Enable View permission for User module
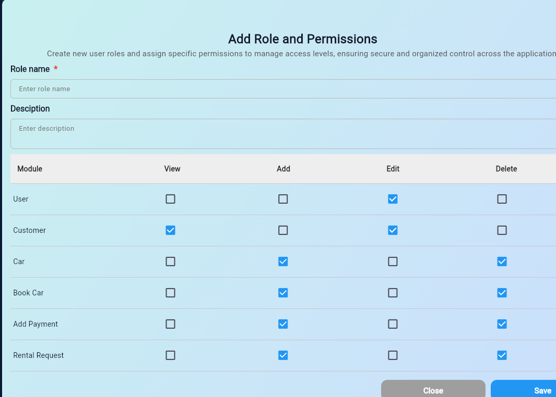 tap(170, 199)
